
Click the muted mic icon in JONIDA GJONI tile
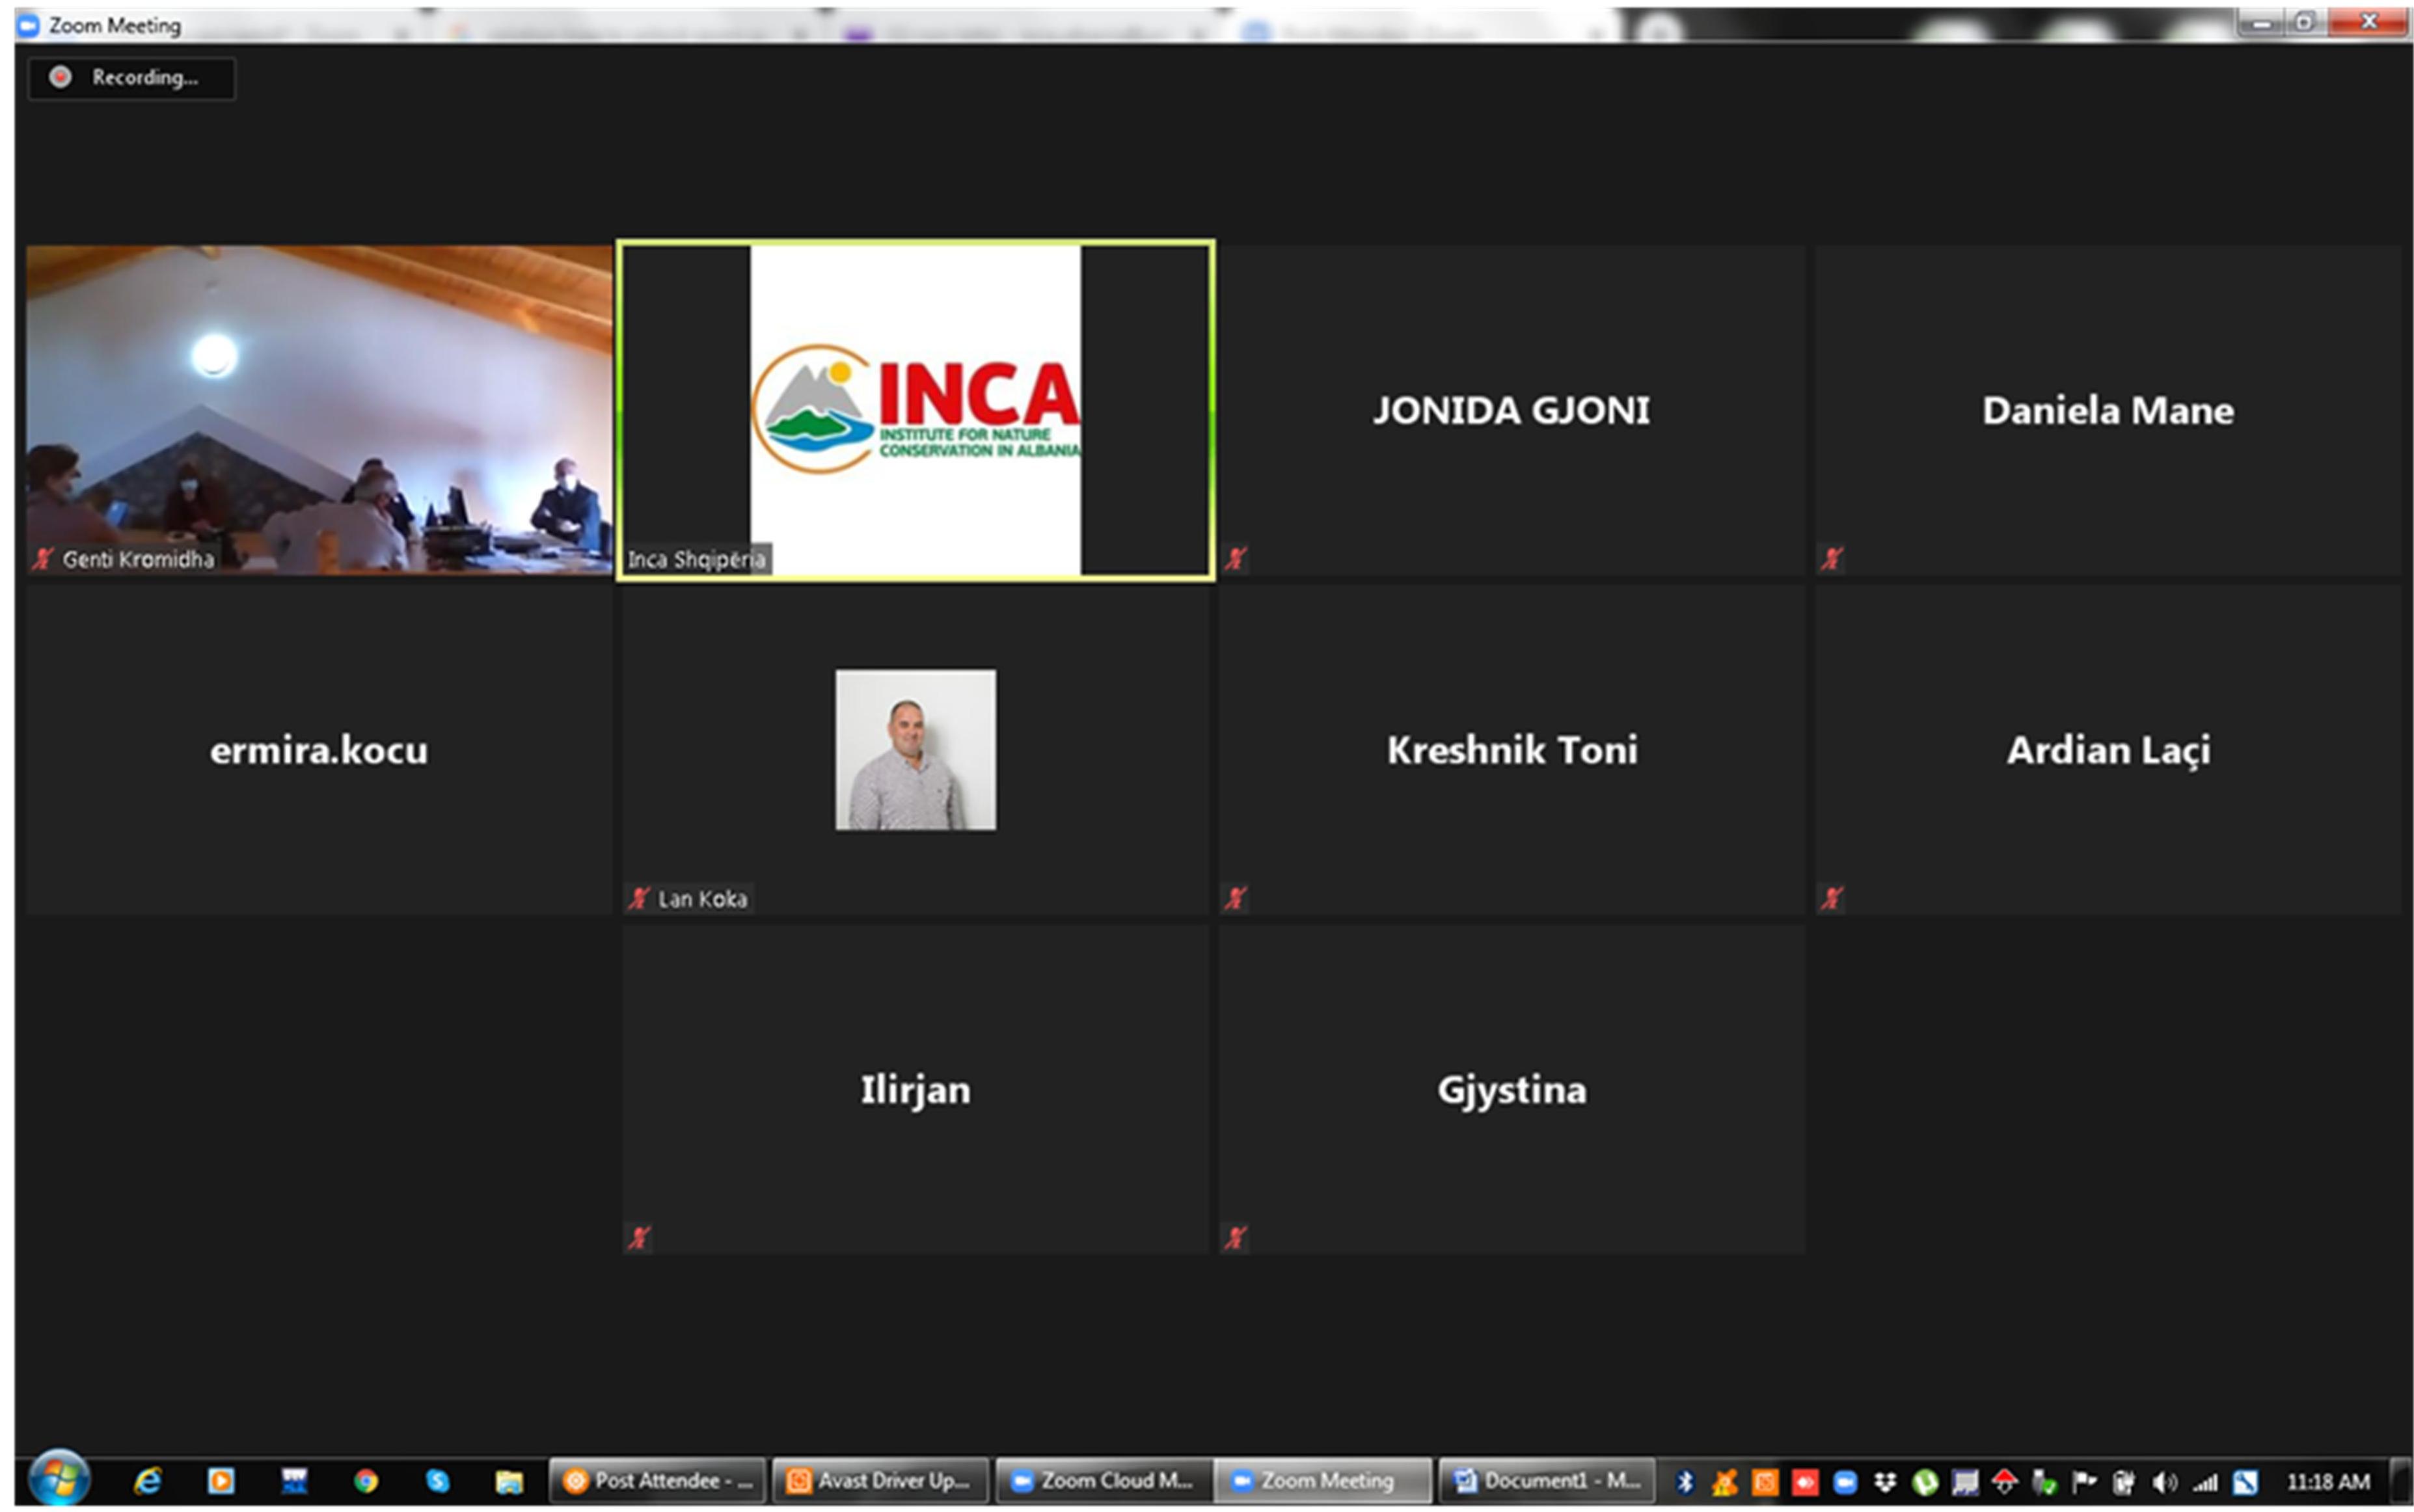[x=1236, y=558]
